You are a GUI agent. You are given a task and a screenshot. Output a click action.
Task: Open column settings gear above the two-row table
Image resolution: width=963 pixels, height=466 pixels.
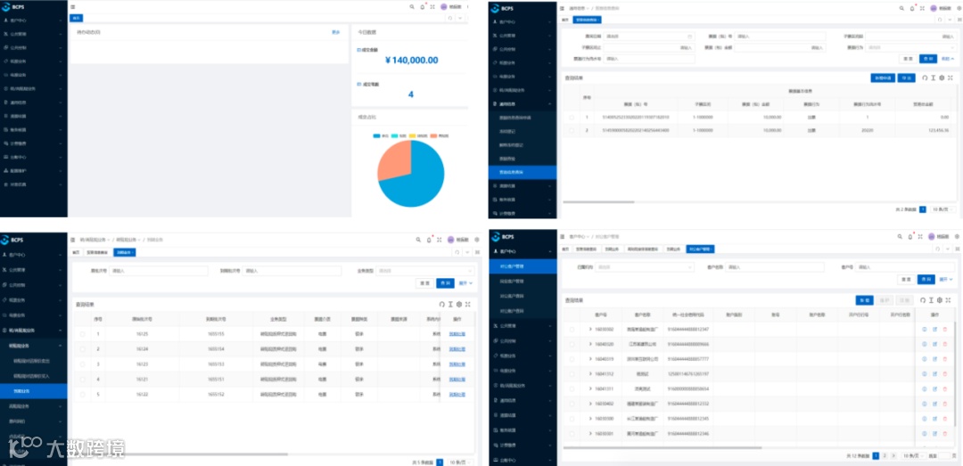coord(942,78)
